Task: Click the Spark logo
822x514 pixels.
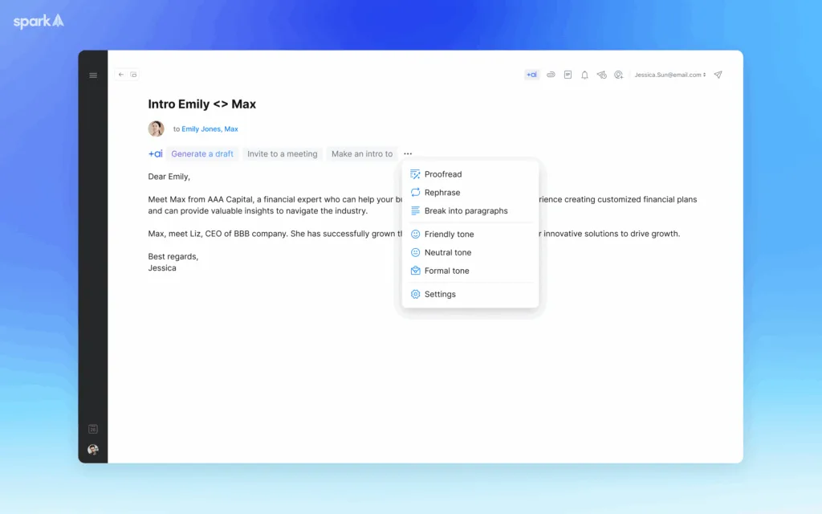Action: coord(37,22)
